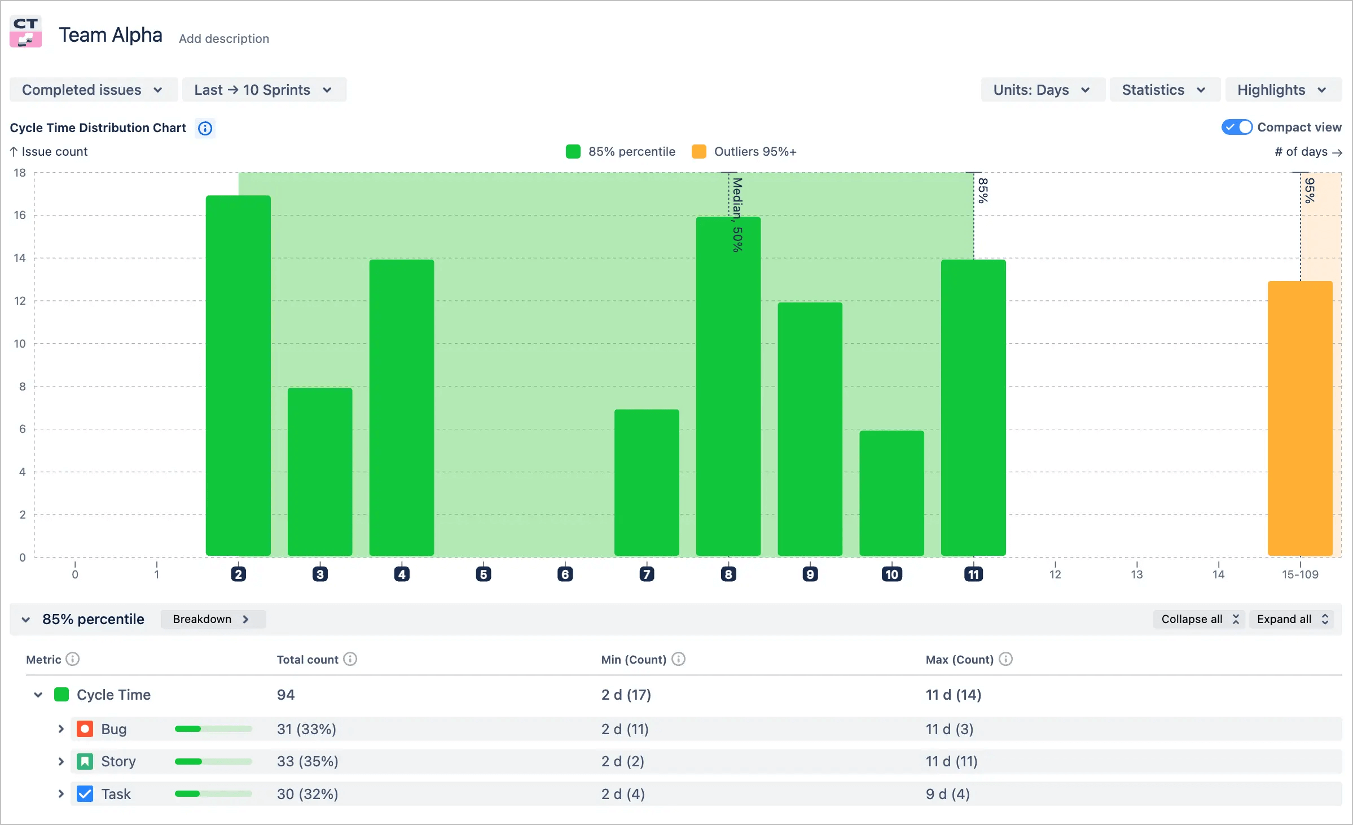
Task: Collapse the Cycle Time metric row
Action: point(37,695)
